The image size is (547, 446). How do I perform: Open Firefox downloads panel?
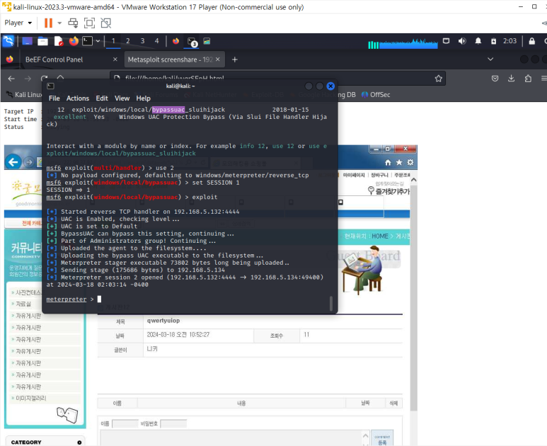(x=511, y=79)
